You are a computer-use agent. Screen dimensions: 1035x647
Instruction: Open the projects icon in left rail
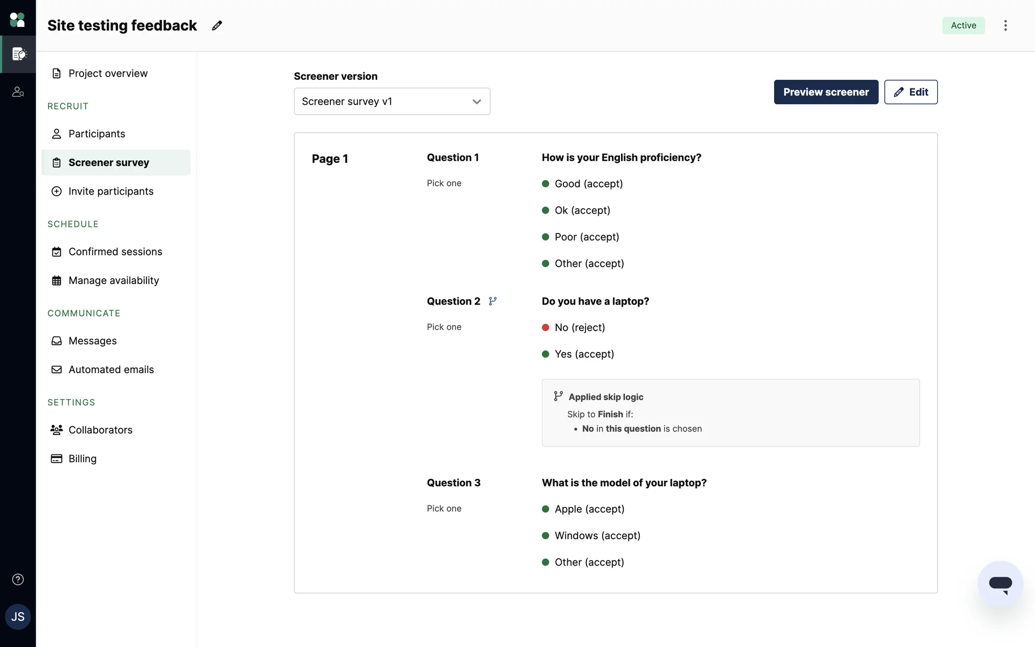(x=18, y=54)
